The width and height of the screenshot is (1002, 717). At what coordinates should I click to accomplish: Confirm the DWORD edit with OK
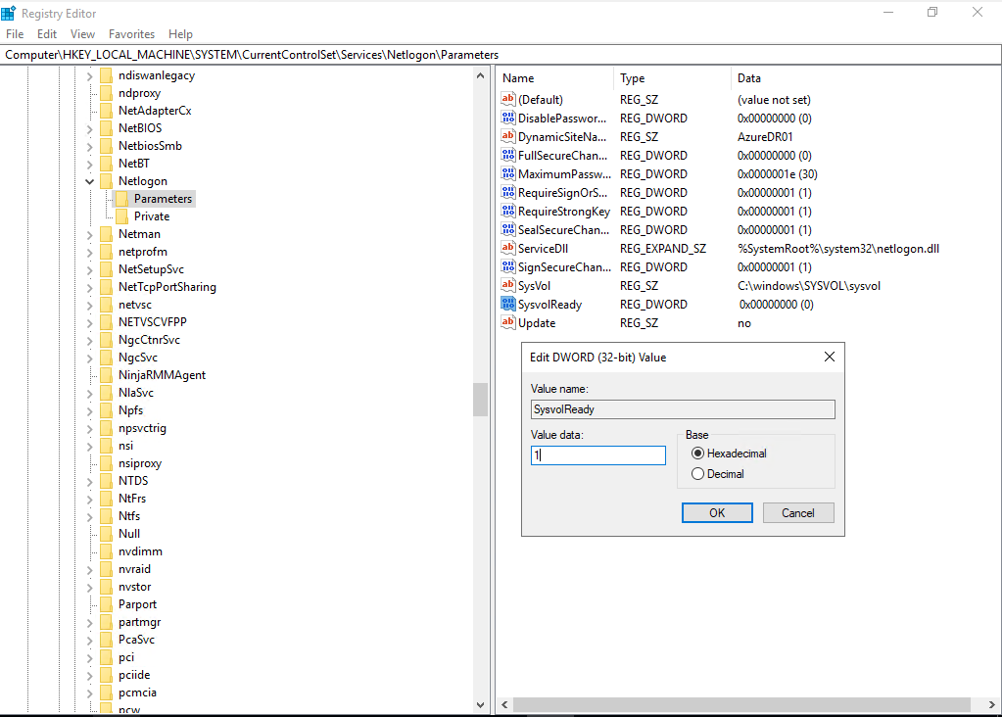pos(717,512)
